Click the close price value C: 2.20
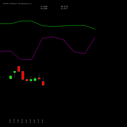This screenshot has width=127, height=127. pos(44,7)
